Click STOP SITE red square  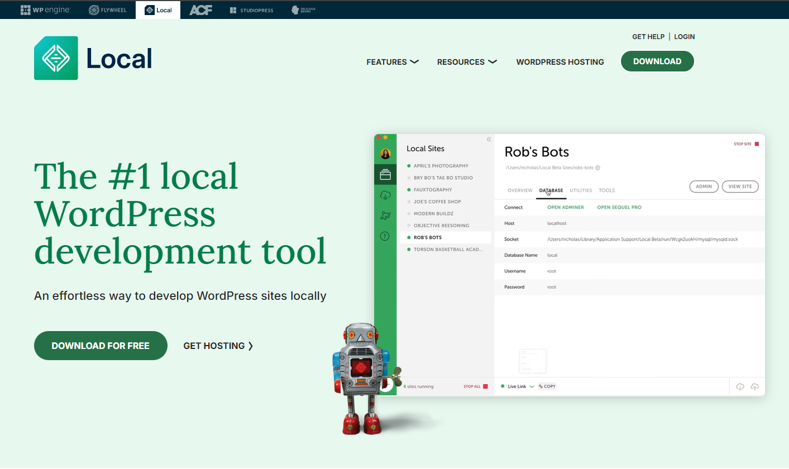(757, 144)
